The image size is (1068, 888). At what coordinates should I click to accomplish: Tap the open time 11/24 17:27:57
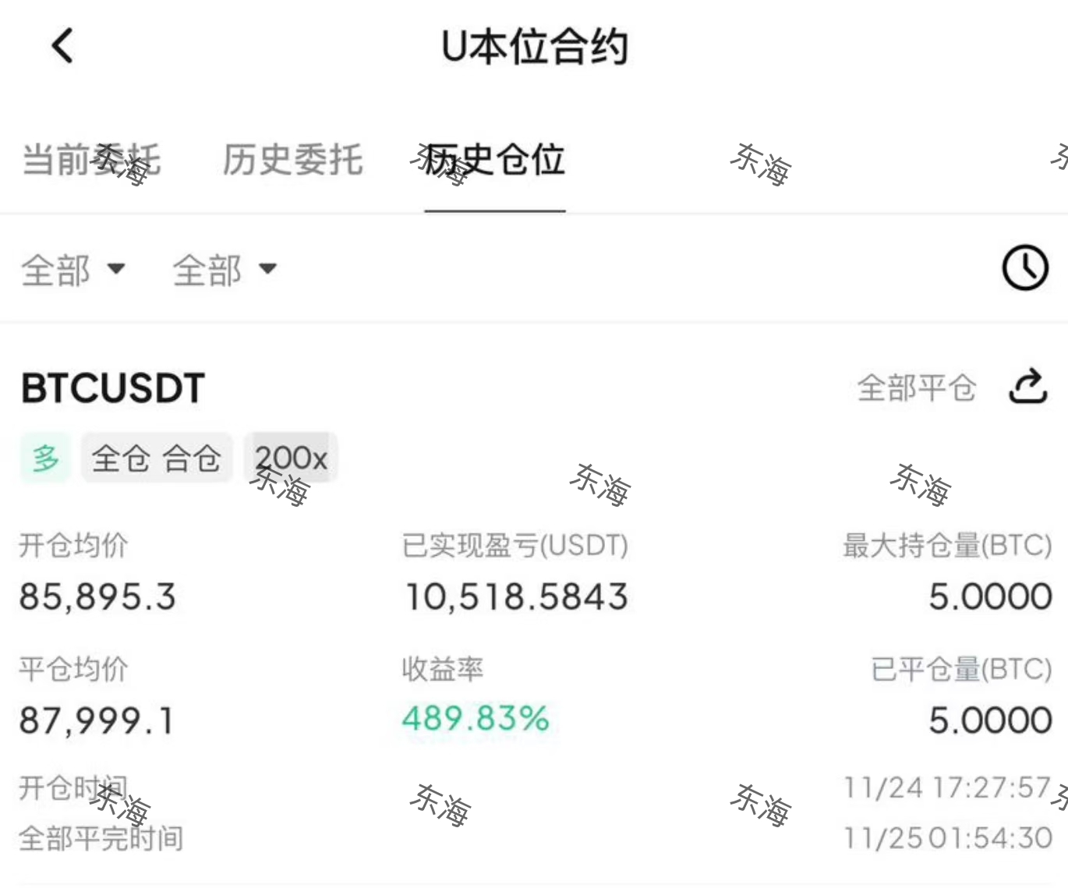(947, 787)
